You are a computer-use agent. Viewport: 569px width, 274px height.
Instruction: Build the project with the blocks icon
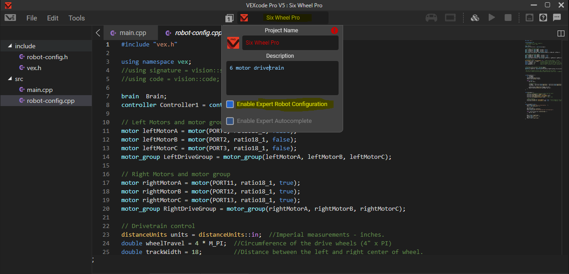click(475, 18)
